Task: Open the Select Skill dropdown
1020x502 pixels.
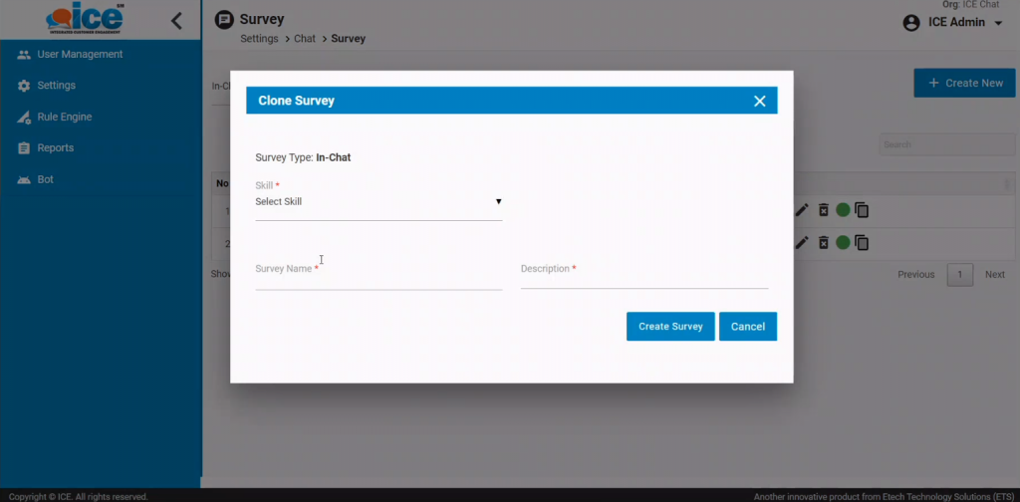Action: [x=378, y=202]
